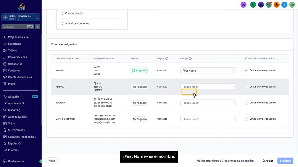Open the DD user avatar

click(292, 5)
